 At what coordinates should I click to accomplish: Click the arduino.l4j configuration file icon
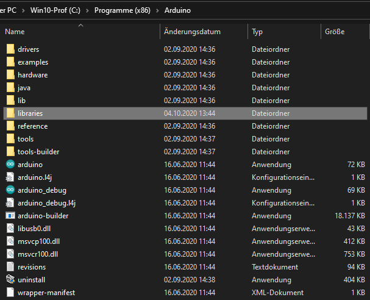point(10,177)
